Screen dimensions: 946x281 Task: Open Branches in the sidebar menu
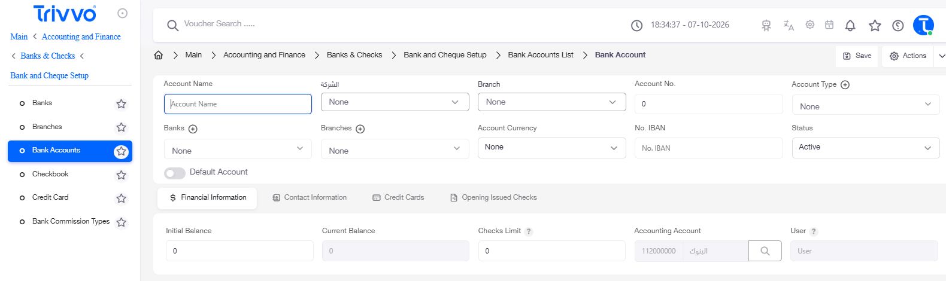click(47, 127)
